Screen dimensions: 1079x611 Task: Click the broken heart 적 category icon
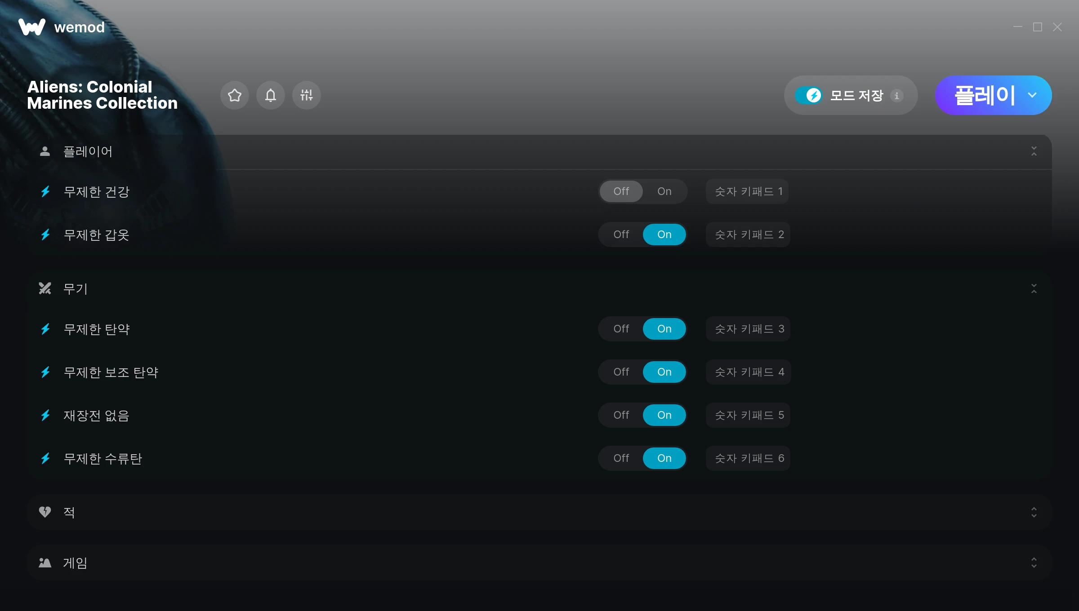[x=45, y=512]
